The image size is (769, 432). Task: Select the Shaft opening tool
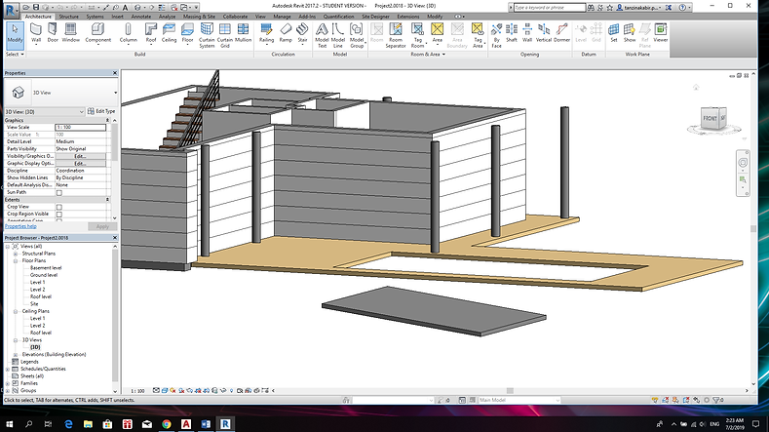tap(512, 33)
